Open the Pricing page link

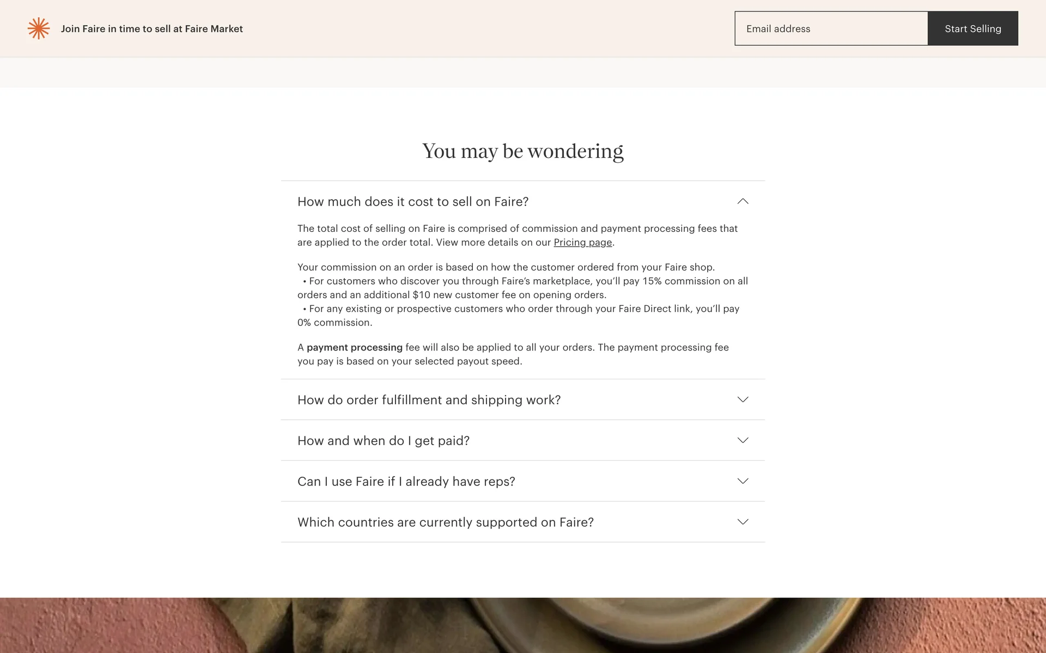click(582, 243)
